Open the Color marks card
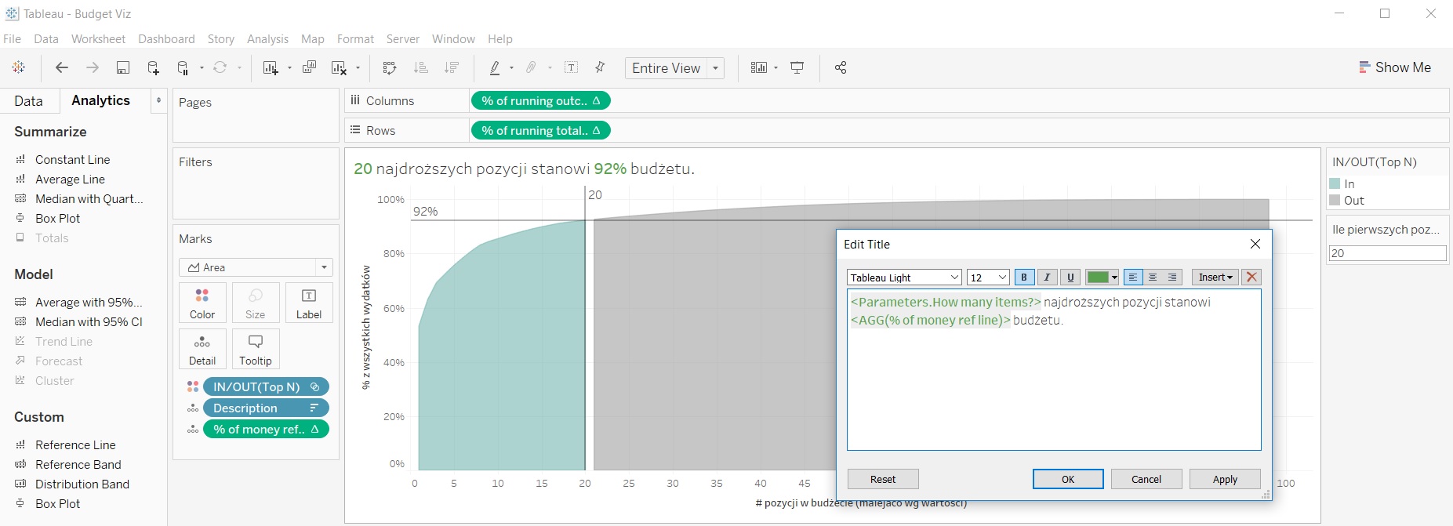This screenshot has height=526, width=1453. (x=202, y=303)
